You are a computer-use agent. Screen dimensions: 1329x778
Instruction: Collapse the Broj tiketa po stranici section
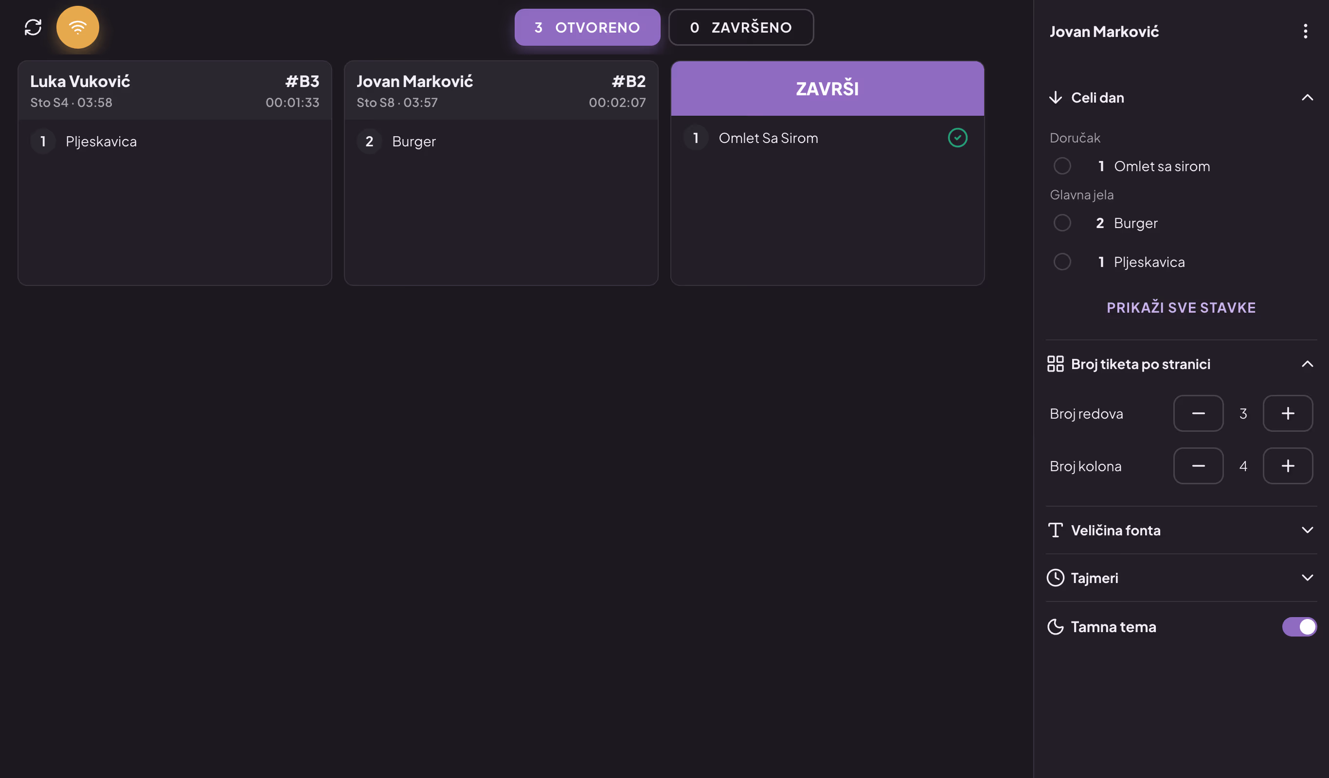click(x=1307, y=364)
